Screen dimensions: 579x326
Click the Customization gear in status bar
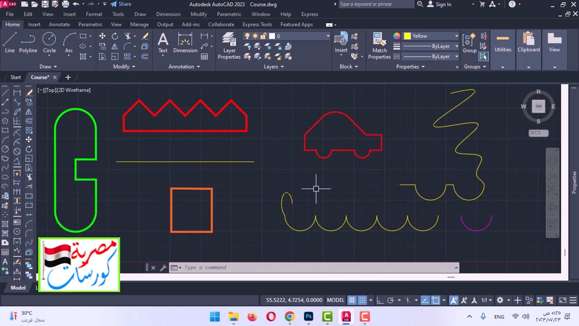[x=500, y=300]
